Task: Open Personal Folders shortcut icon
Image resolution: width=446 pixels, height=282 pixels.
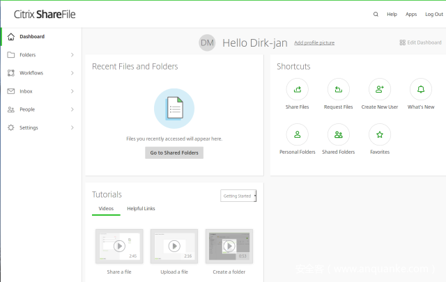Action: point(297,134)
